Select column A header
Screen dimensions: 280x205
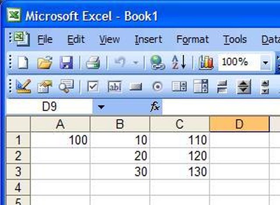60,124
